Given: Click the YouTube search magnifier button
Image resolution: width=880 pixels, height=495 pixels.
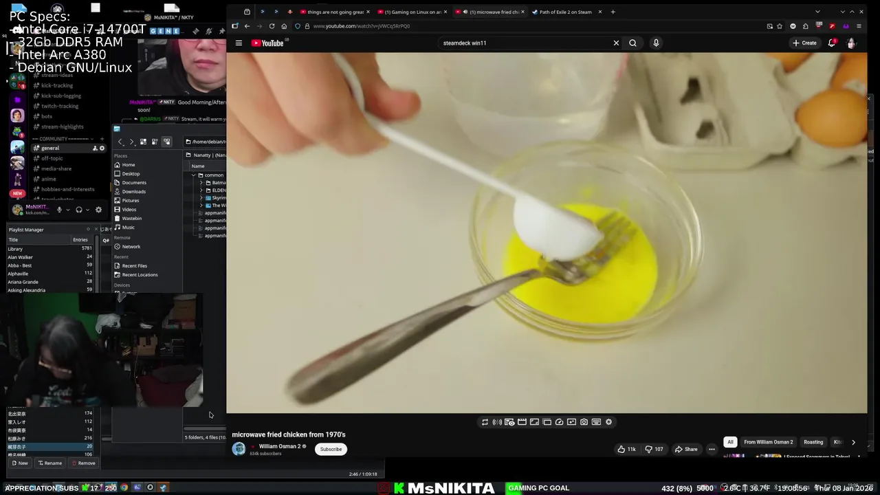Looking at the screenshot, I should 632,43.
